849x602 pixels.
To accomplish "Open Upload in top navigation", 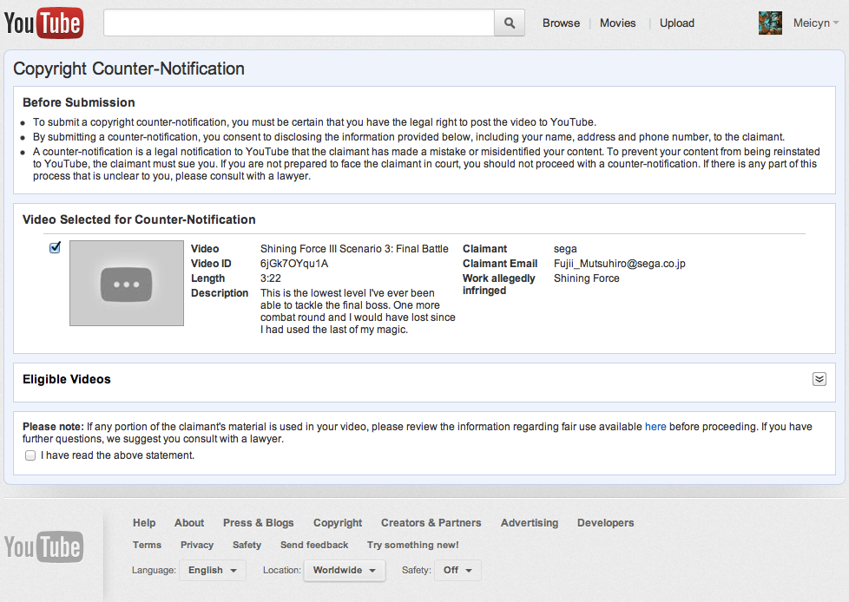I will (x=677, y=23).
